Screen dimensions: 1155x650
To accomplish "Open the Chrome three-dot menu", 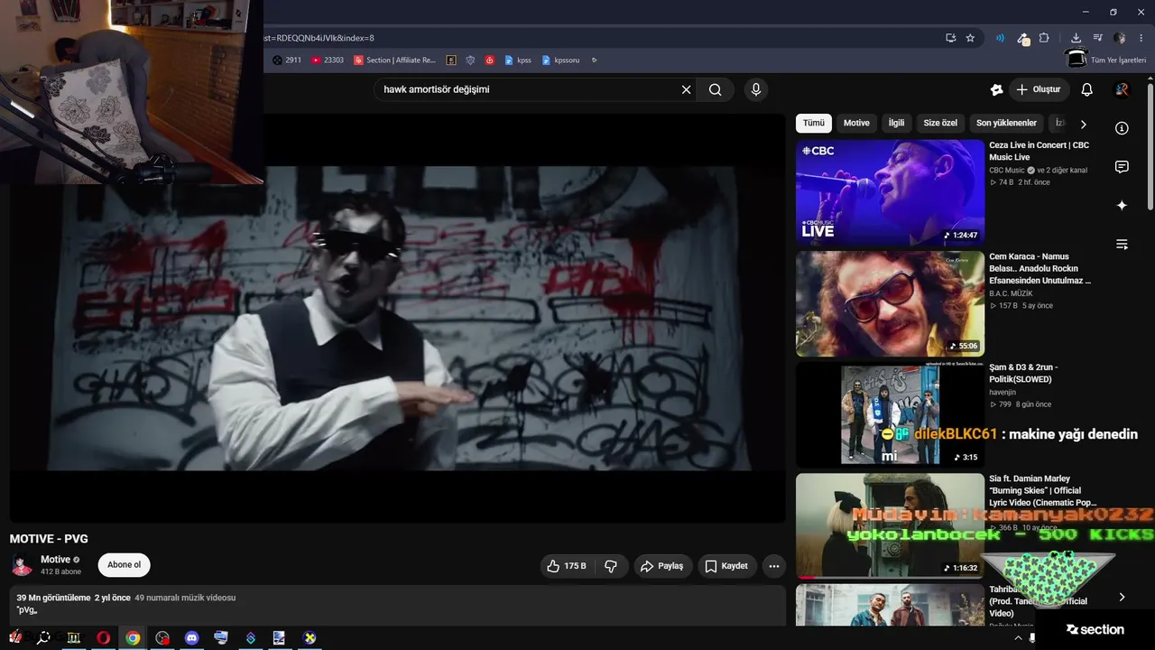I will 1141,38.
